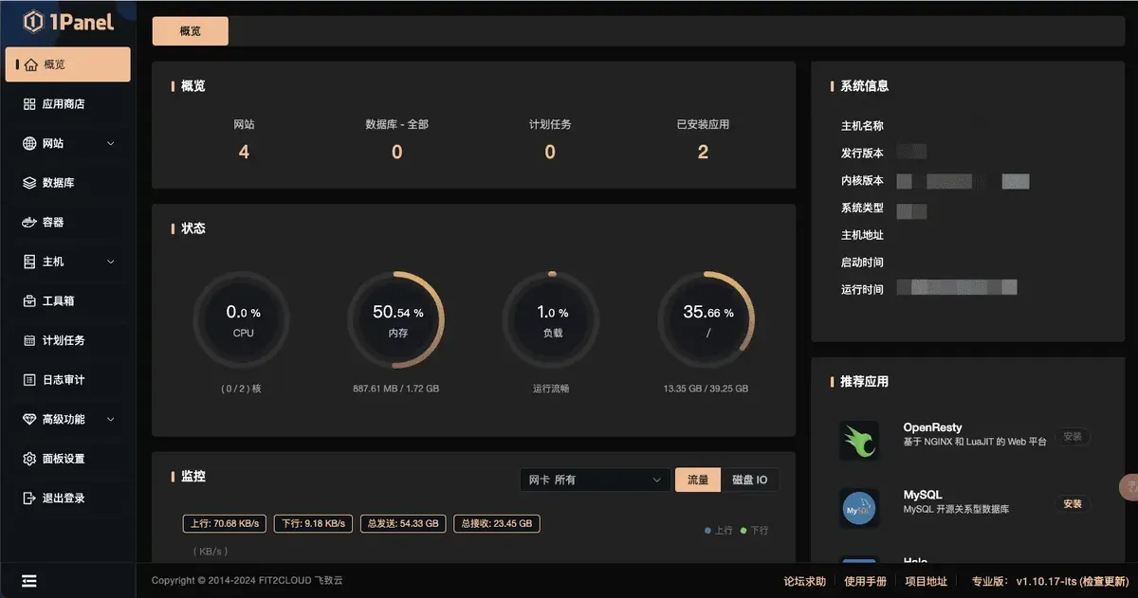Click the 工具箱 toolbox icon
Screen dimensions: 1138x598
point(29,301)
